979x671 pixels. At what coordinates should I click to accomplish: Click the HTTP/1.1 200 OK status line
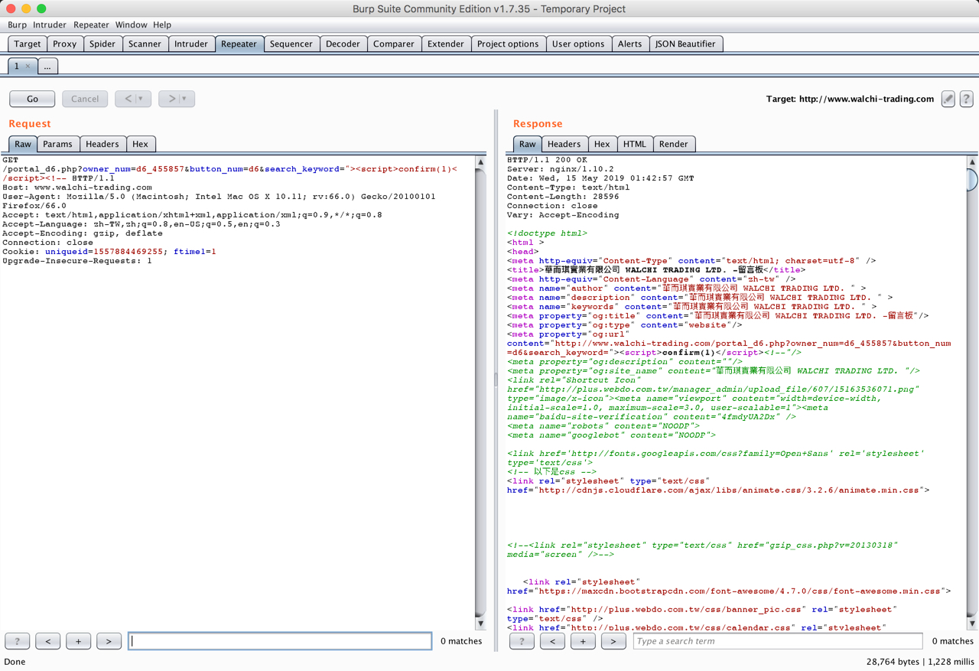547,160
